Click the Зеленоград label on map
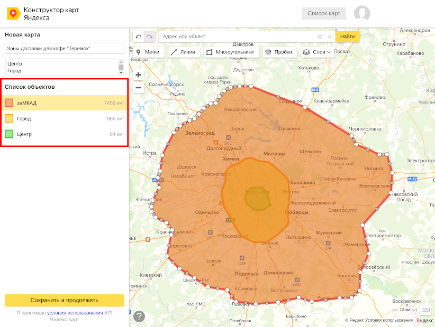 (x=200, y=133)
